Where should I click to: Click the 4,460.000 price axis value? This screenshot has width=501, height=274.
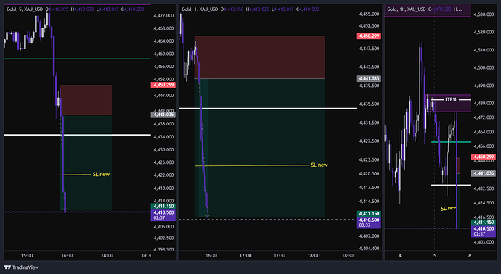163,54
